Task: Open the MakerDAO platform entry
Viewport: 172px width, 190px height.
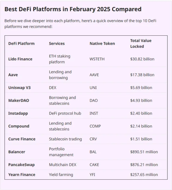Action: pyautogui.click(x=19, y=100)
